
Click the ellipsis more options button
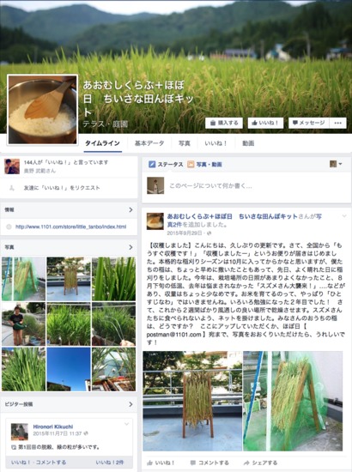338,123
